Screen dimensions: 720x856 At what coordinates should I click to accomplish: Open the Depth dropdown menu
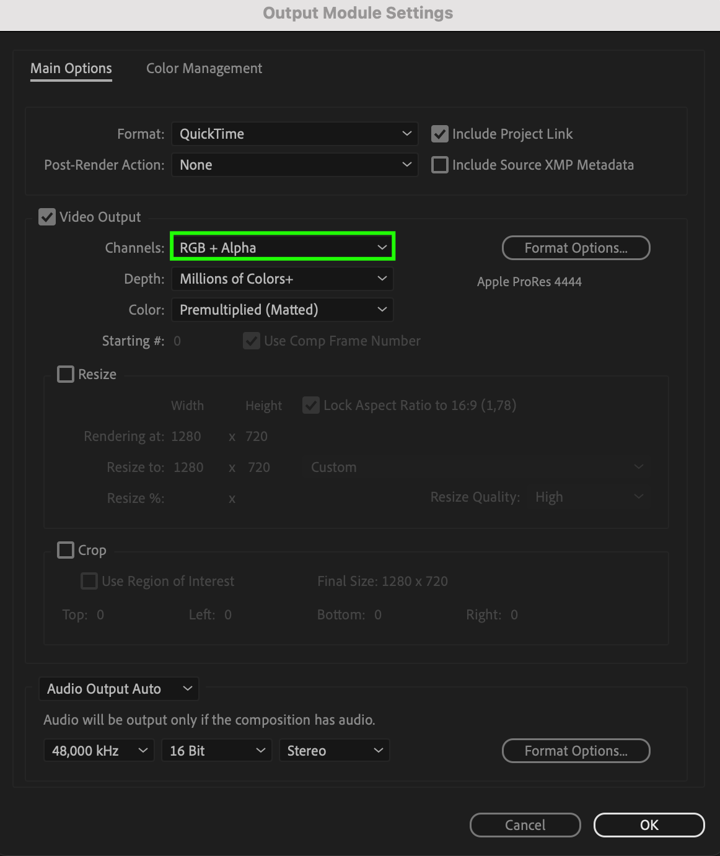283,279
